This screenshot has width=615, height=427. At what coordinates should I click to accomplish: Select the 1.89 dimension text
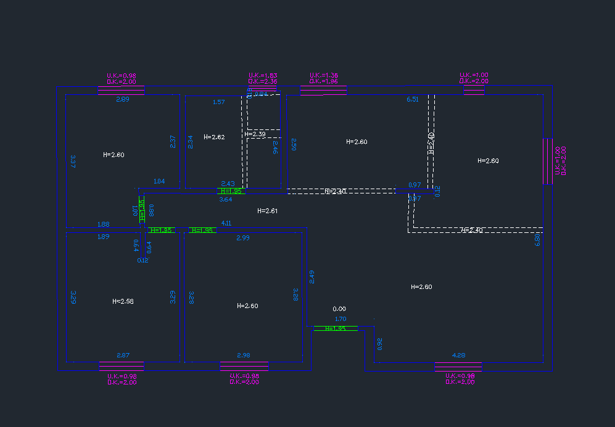pos(103,236)
